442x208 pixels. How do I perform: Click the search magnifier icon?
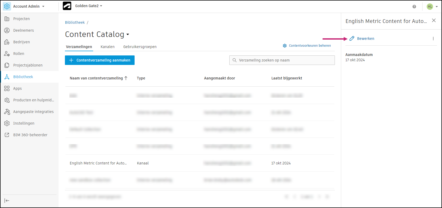coord(235,60)
